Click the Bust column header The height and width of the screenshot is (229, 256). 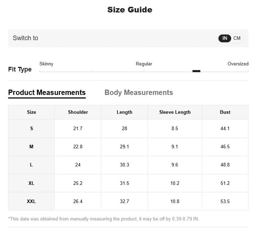(225, 112)
